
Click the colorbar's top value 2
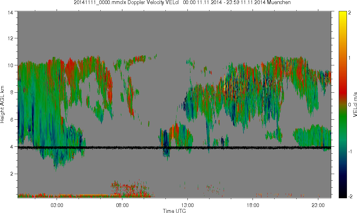(x=350, y=13)
